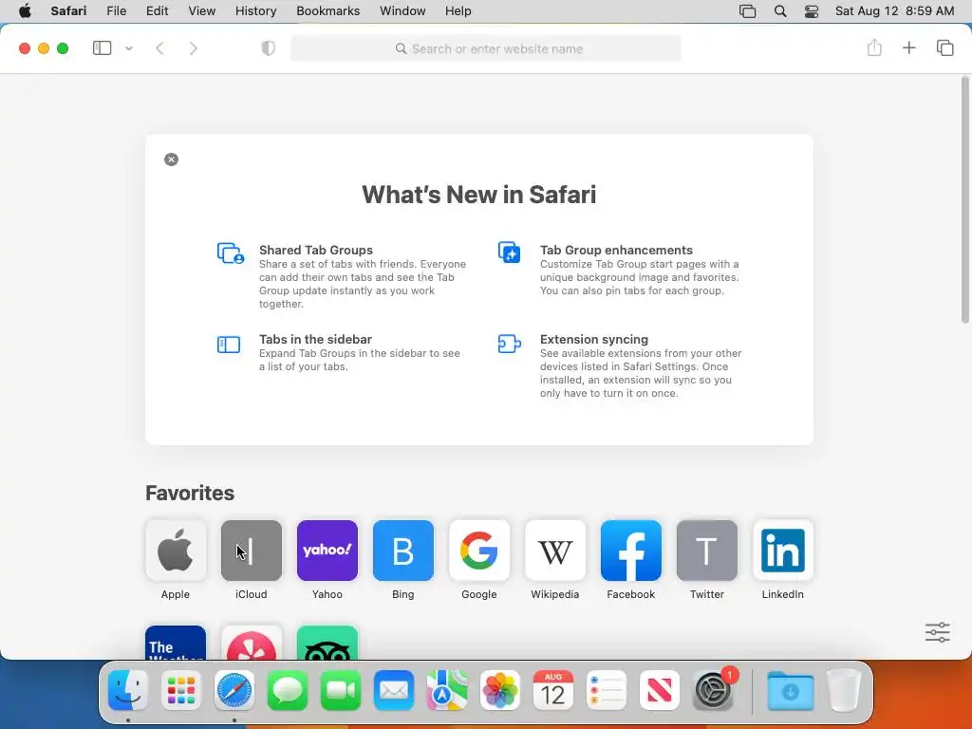Go back with the back arrow
The height and width of the screenshot is (729, 972).
pyautogui.click(x=159, y=48)
